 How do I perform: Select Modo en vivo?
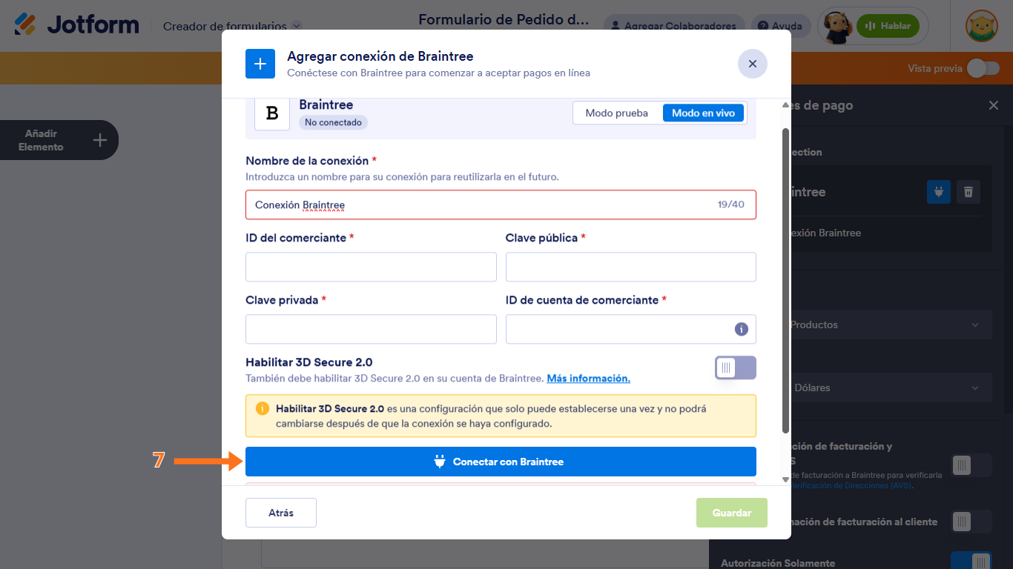click(x=703, y=113)
